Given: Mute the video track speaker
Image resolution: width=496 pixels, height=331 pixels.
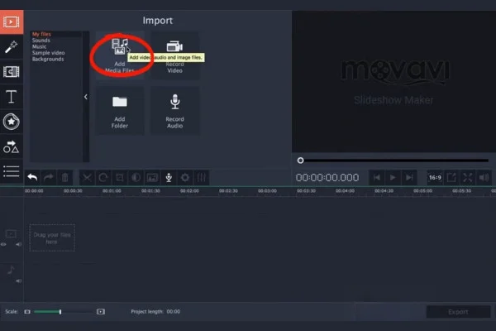Looking at the screenshot, I should click(19, 245).
